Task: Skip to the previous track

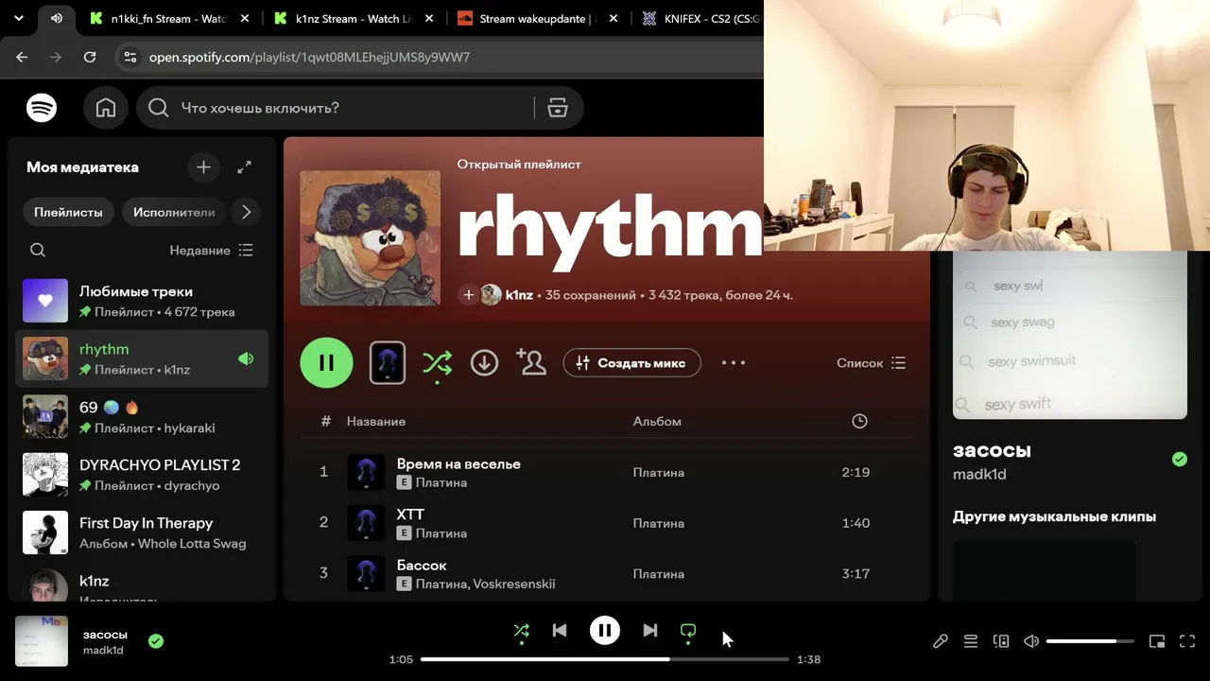Action: pos(560,631)
